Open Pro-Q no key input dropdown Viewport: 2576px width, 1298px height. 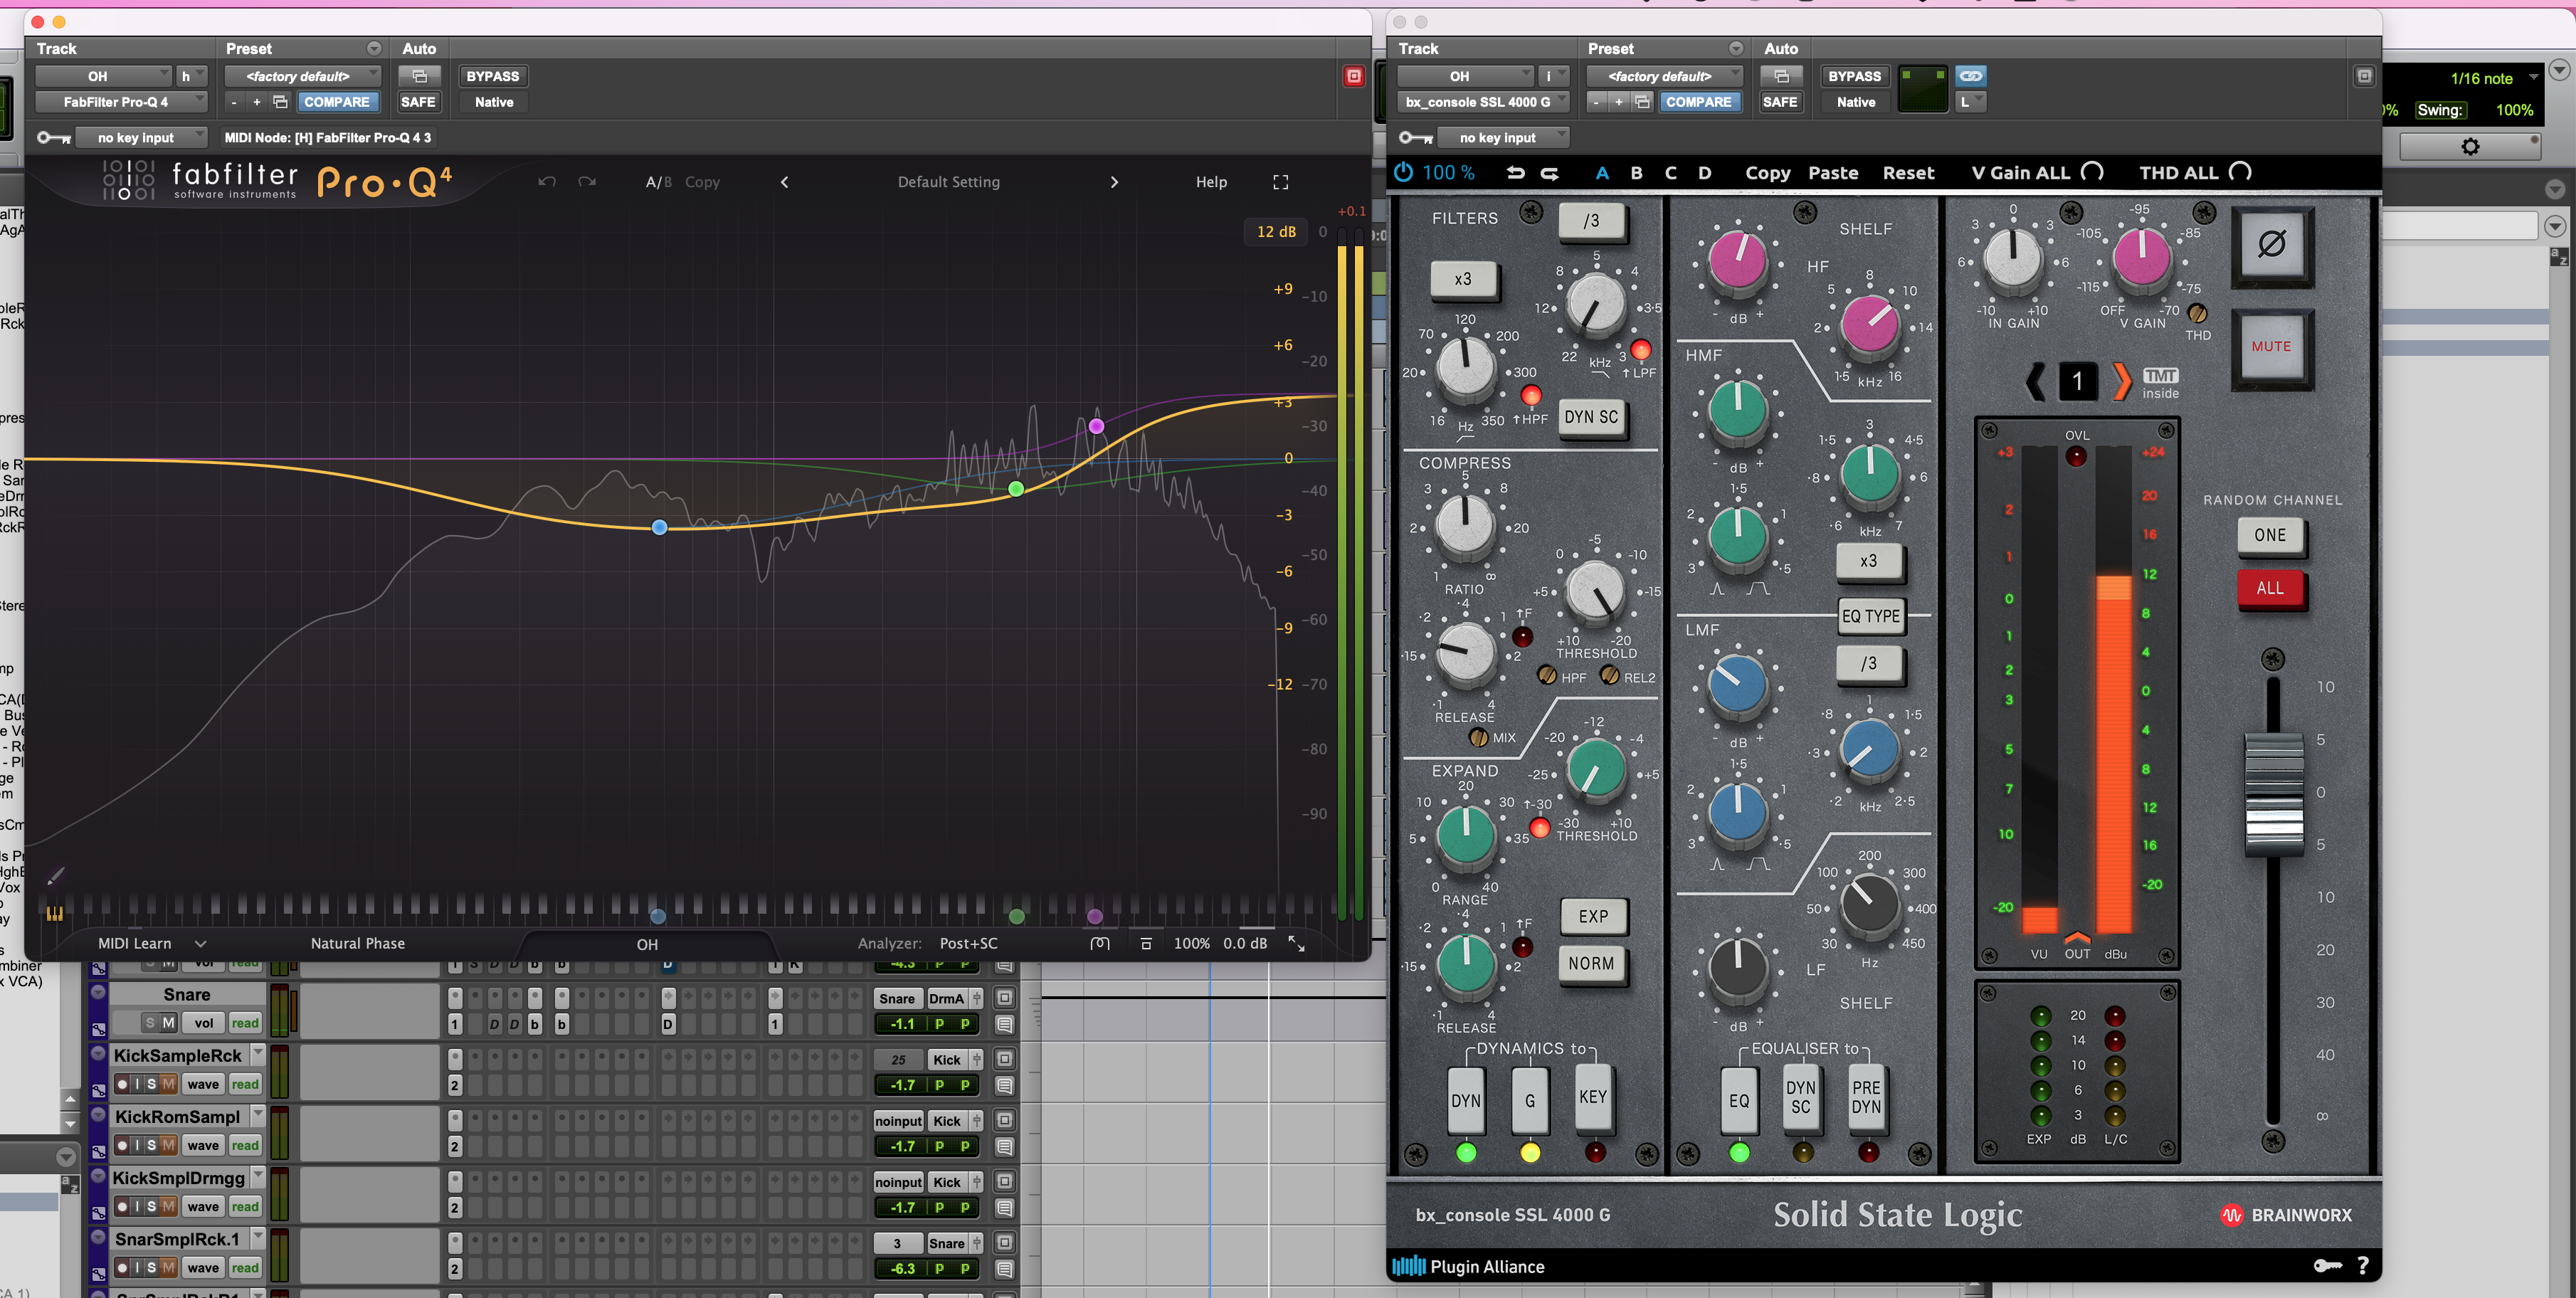click(142, 138)
